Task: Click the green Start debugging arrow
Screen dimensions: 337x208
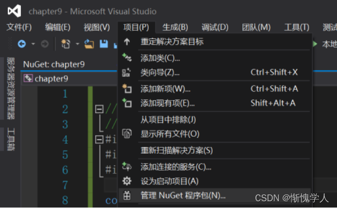Action: click(x=315, y=44)
